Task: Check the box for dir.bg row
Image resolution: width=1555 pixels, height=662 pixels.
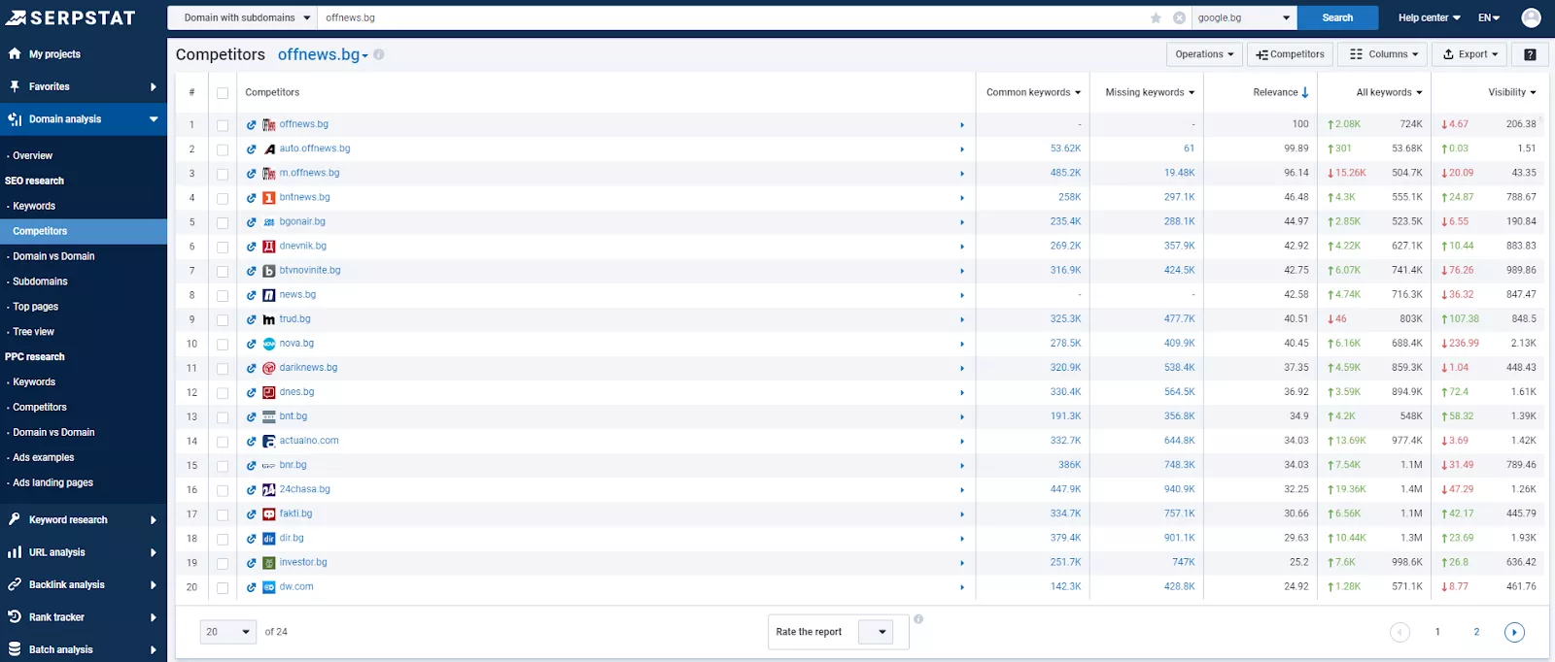Action: tap(223, 539)
